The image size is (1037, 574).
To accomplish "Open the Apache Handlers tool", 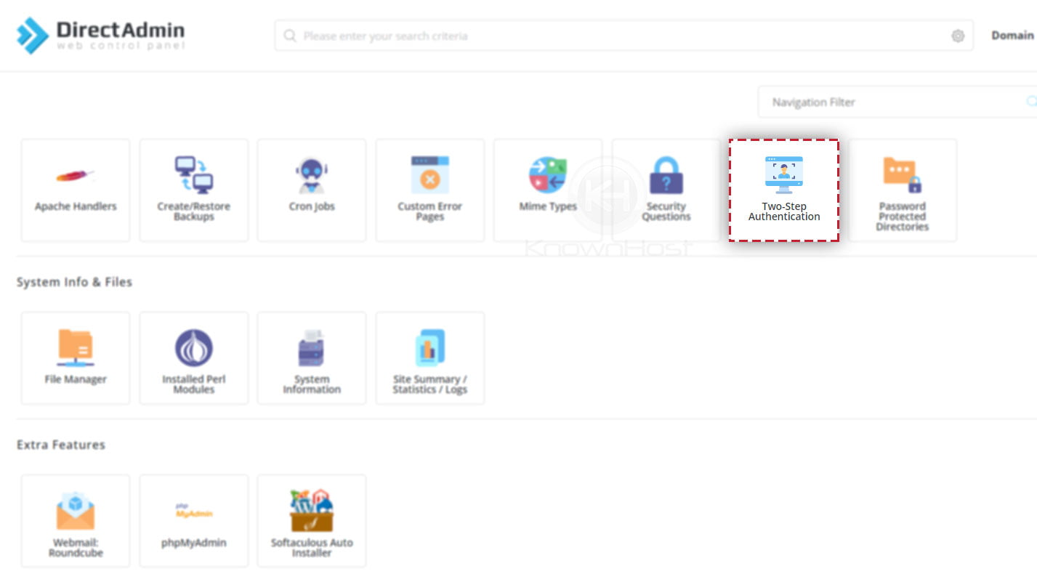I will pos(75,190).
